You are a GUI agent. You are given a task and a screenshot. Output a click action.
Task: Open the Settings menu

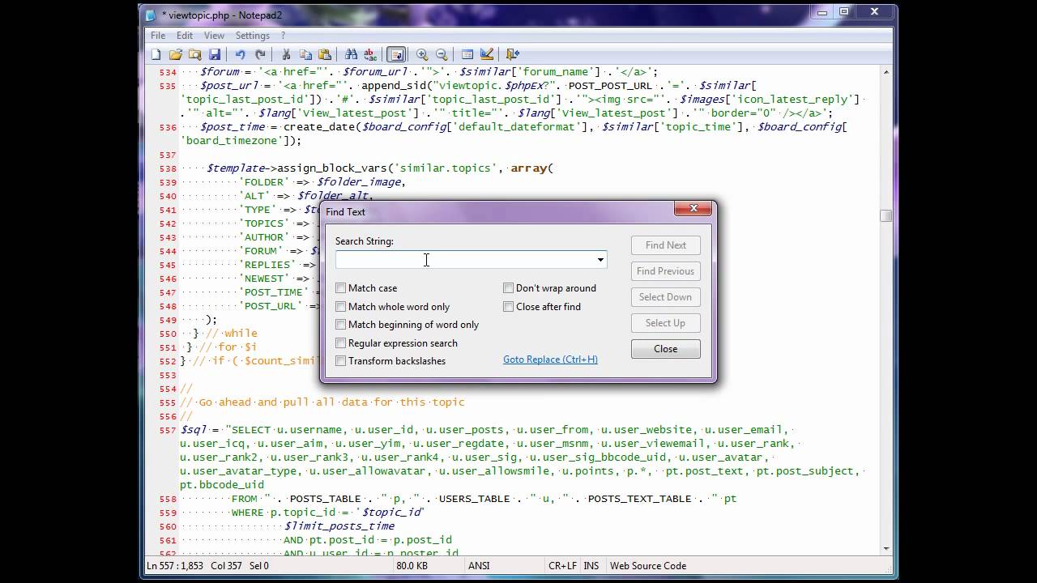(253, 36)
